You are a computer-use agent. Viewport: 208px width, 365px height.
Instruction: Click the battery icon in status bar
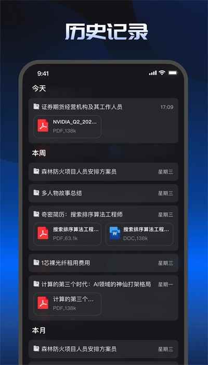(173, 73)
